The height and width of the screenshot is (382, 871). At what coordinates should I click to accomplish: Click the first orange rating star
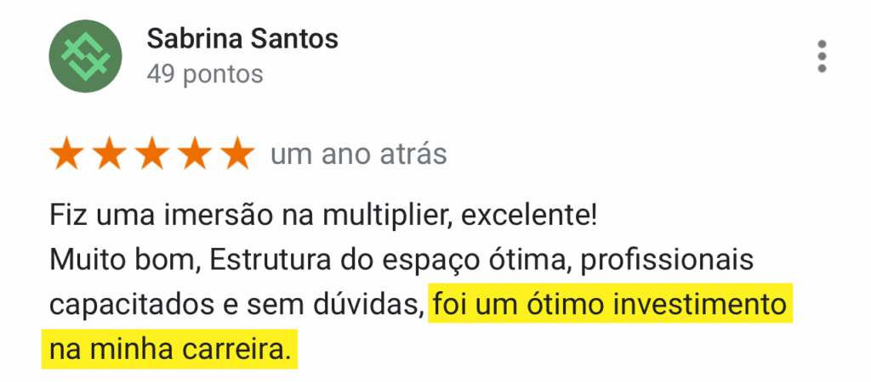point(66,154)
